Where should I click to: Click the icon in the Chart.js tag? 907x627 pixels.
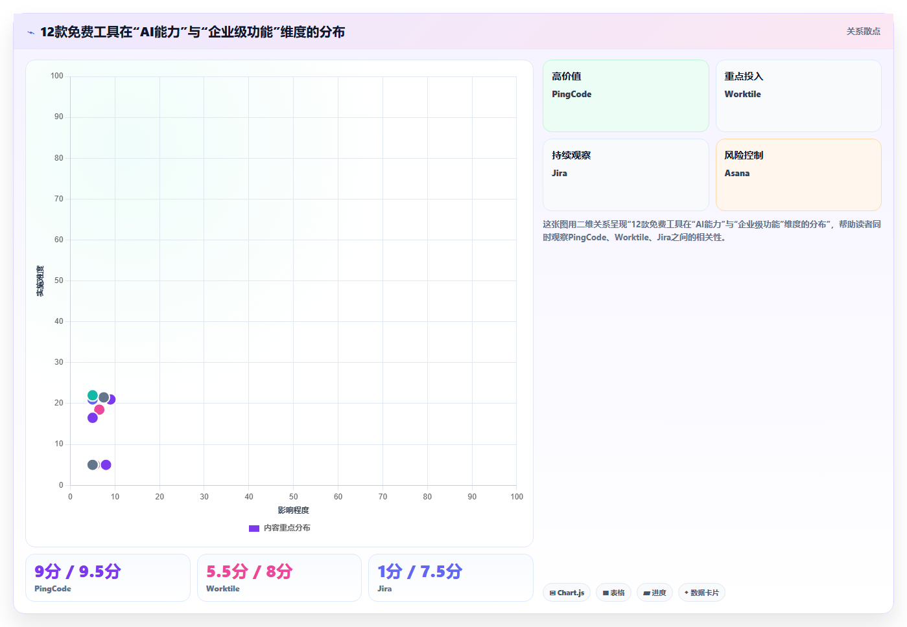[x=552, y=593]
